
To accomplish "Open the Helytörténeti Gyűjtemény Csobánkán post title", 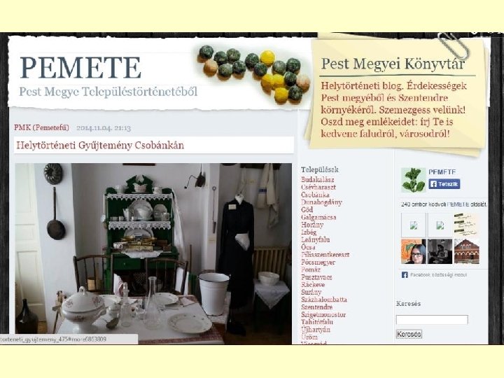I will coord(100,146).
